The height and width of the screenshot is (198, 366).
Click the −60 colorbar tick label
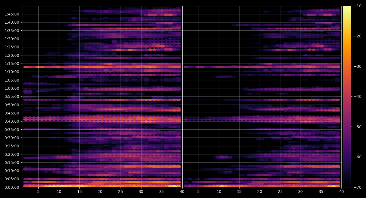point(358,157)
